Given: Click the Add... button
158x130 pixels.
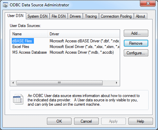Looking at the screenshot, I should pyautogui.click(x=136, y=33).
